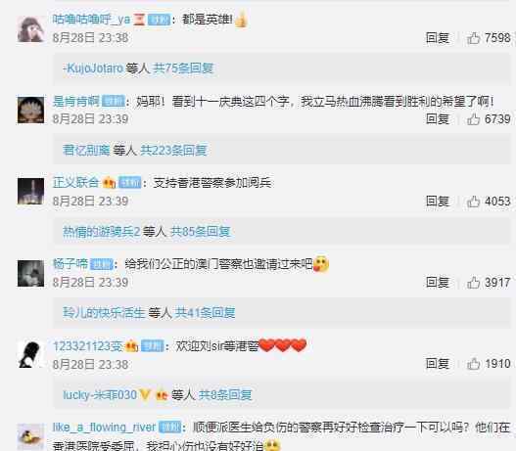Expand 共41条回复 under 杨子啼 comment
Screen dimensions: 516x451
click(205, 313)
